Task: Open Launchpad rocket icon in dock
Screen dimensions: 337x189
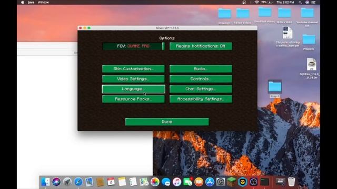Action: [x=67, y=182]
